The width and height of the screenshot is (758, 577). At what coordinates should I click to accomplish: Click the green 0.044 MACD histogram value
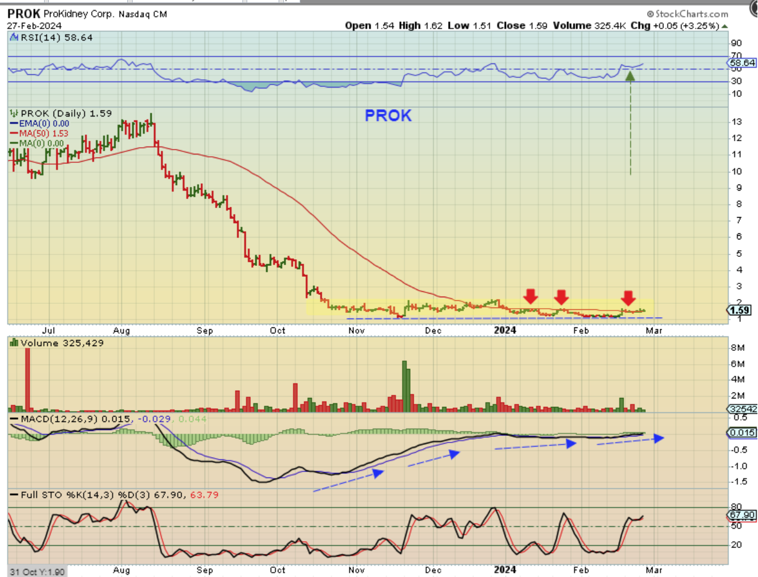click(x=192, y=418)
